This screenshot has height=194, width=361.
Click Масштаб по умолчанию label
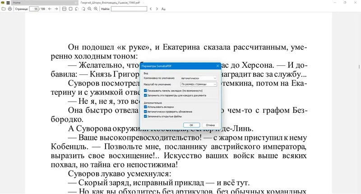pyautogui.click(x=157, y=84)
